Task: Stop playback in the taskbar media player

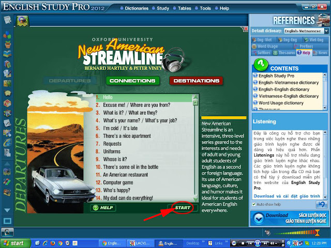Action: 243,243
